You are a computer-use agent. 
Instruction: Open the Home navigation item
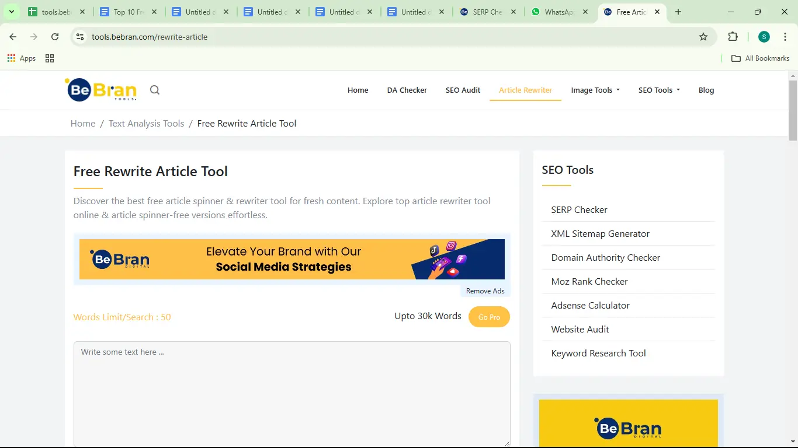coord(358,90)
